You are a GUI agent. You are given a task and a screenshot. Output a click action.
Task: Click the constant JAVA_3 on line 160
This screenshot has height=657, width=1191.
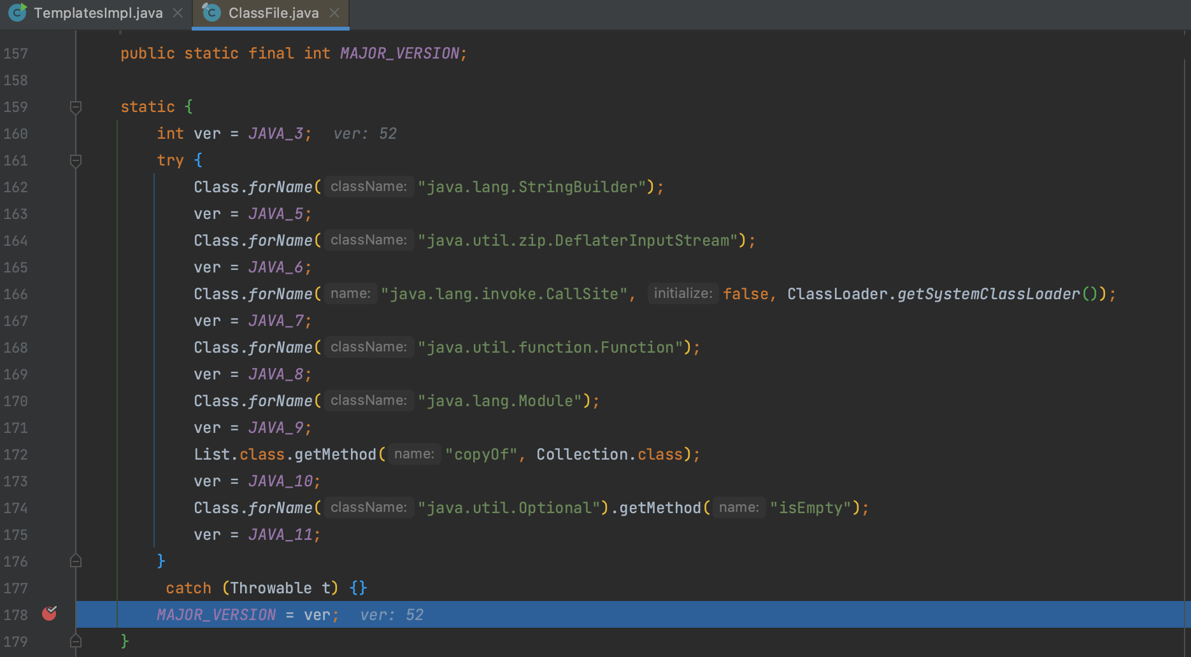click(x=275, y=134)
